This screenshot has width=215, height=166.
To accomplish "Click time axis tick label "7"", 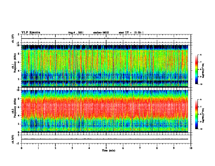I will (140, 148).
